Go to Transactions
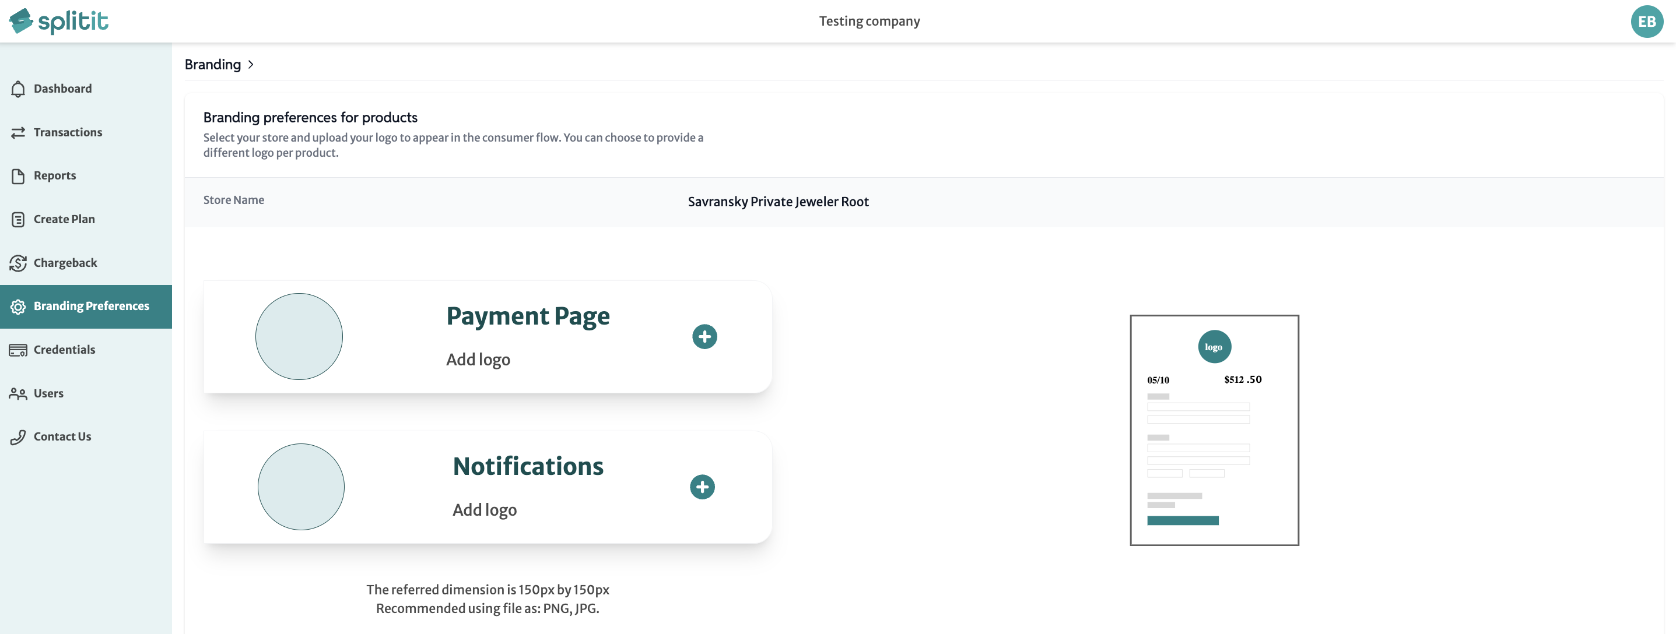This screenshot has height=634, width=1676. [x=86, y=133]
